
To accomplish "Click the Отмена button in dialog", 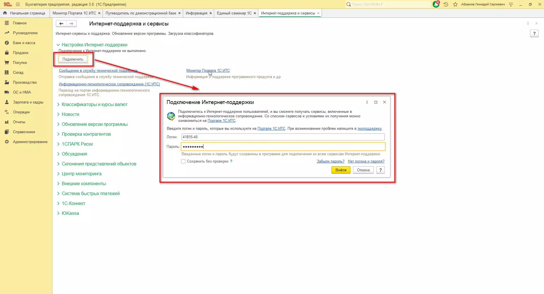I will click(363, 170).
